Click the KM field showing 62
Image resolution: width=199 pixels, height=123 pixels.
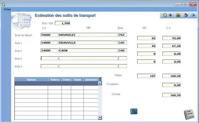point(146,38)
